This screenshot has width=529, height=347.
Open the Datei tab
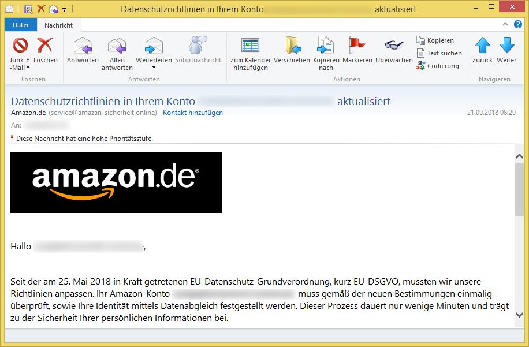(x=21, y=25)
